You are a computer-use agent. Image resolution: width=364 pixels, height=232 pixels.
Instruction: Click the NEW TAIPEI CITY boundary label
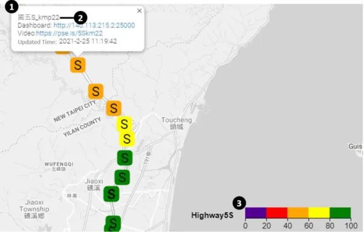tap(74, 111)
